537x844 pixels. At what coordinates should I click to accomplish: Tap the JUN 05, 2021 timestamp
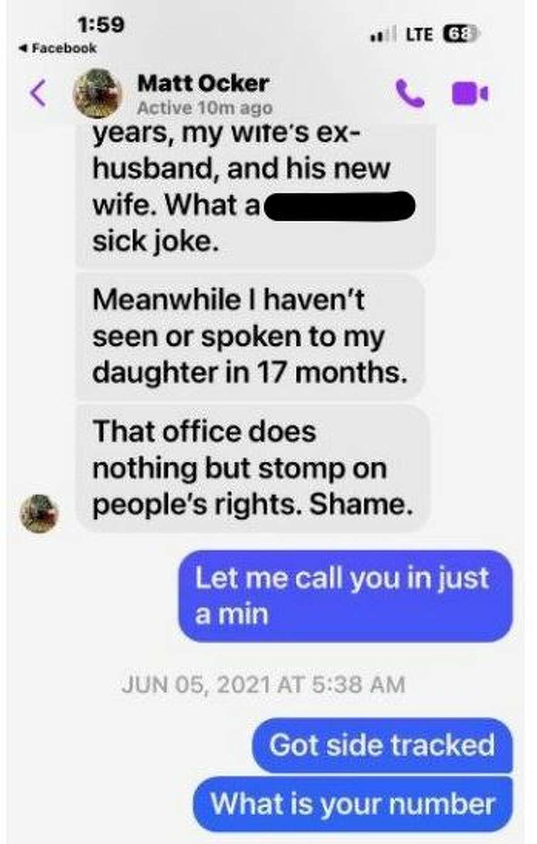264,685
